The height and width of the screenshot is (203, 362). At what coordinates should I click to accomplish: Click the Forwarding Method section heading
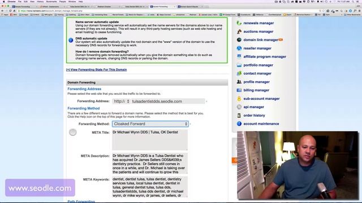click(x=84, y=108)
